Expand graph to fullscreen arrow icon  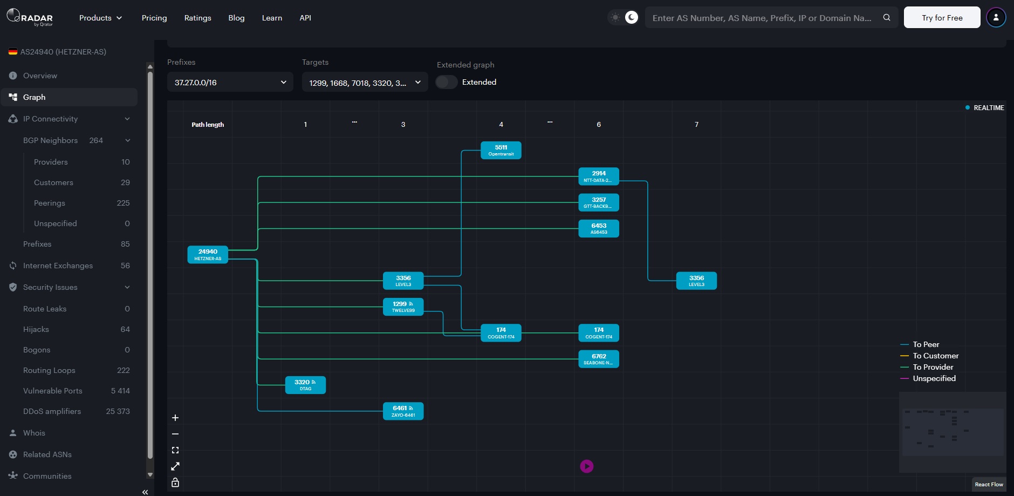pos(175,466)
